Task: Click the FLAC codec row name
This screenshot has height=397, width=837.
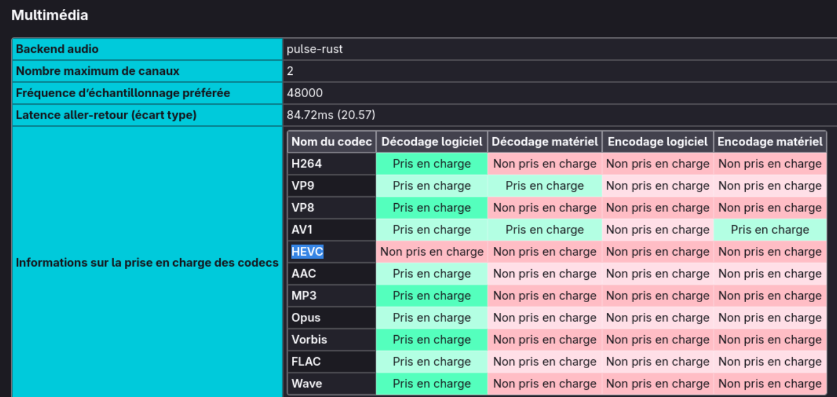Action: (306, 362)
